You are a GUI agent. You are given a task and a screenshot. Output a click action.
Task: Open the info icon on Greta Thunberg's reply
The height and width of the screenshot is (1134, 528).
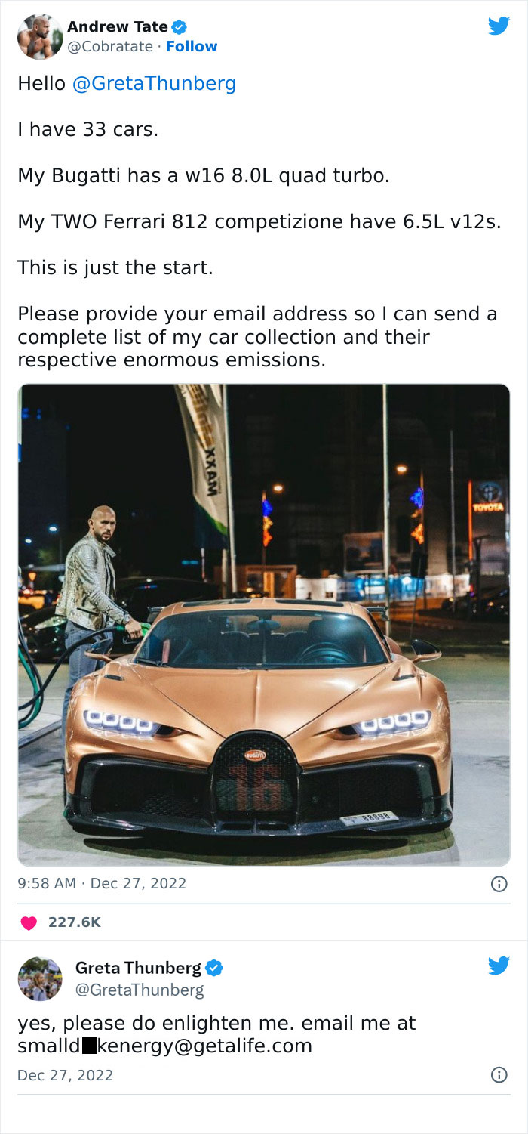[x=499, y=1074]
